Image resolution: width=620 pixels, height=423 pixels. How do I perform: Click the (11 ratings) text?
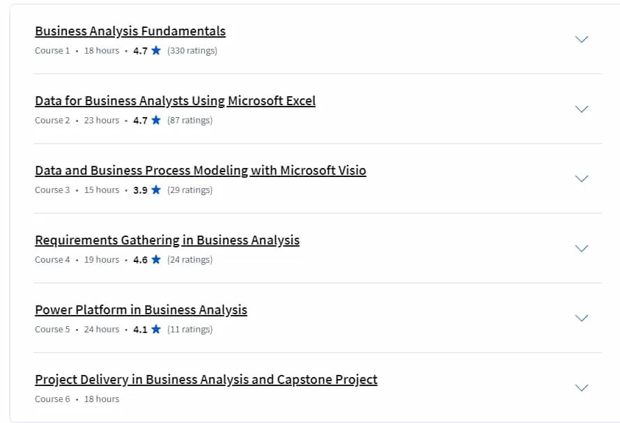coord(189,329)
